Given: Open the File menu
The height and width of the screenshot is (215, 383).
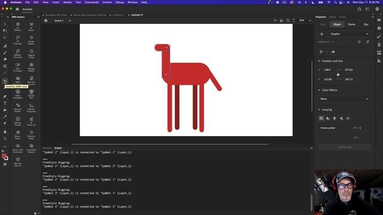Looking at the screenshot, I should pyautogui.click(x=28, y=2).
